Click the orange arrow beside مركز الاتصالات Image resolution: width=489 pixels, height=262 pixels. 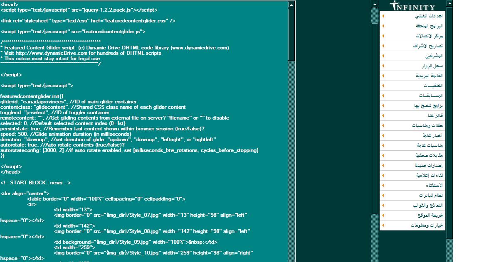tap(383, 36)
